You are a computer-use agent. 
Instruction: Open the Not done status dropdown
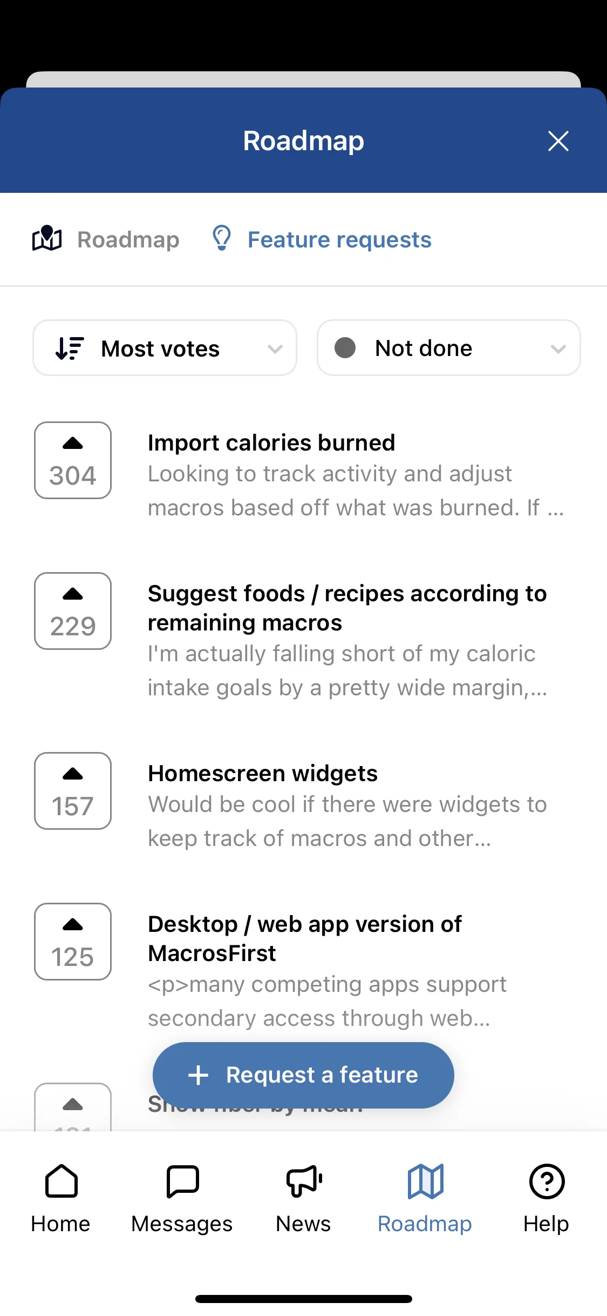(449, 348)
